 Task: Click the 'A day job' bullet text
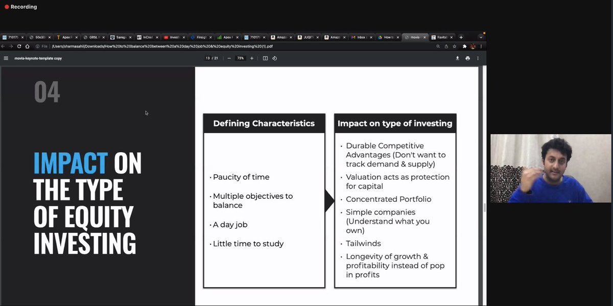coord(230,225)
